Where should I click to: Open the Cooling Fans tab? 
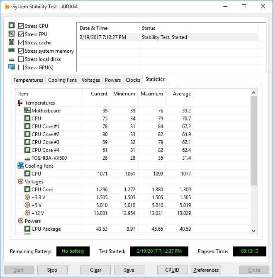(62, 80)
